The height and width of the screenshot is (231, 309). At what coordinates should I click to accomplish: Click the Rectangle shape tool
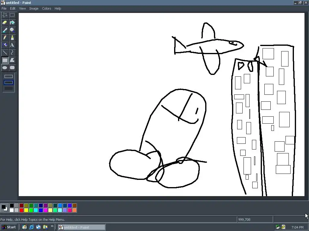click(5, 60)
